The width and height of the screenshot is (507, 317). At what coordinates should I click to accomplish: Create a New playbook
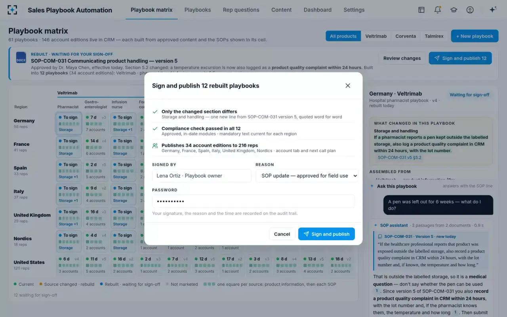click(475, 36)
